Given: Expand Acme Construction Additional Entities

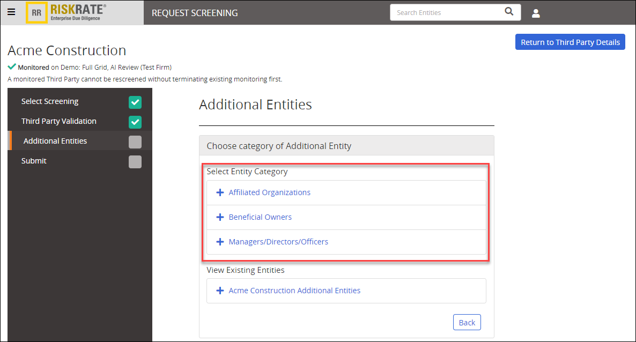Looking at the screenshot, I should [294, 290].
